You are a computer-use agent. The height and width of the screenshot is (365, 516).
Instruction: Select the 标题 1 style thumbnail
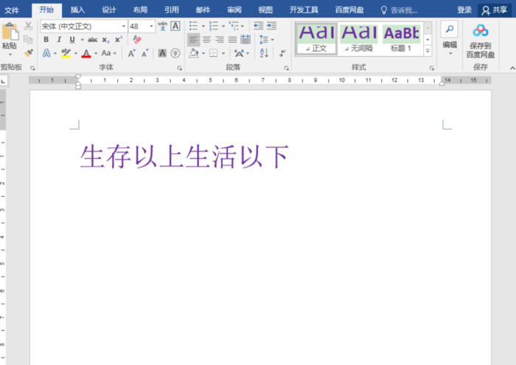(x=402, y=38)
